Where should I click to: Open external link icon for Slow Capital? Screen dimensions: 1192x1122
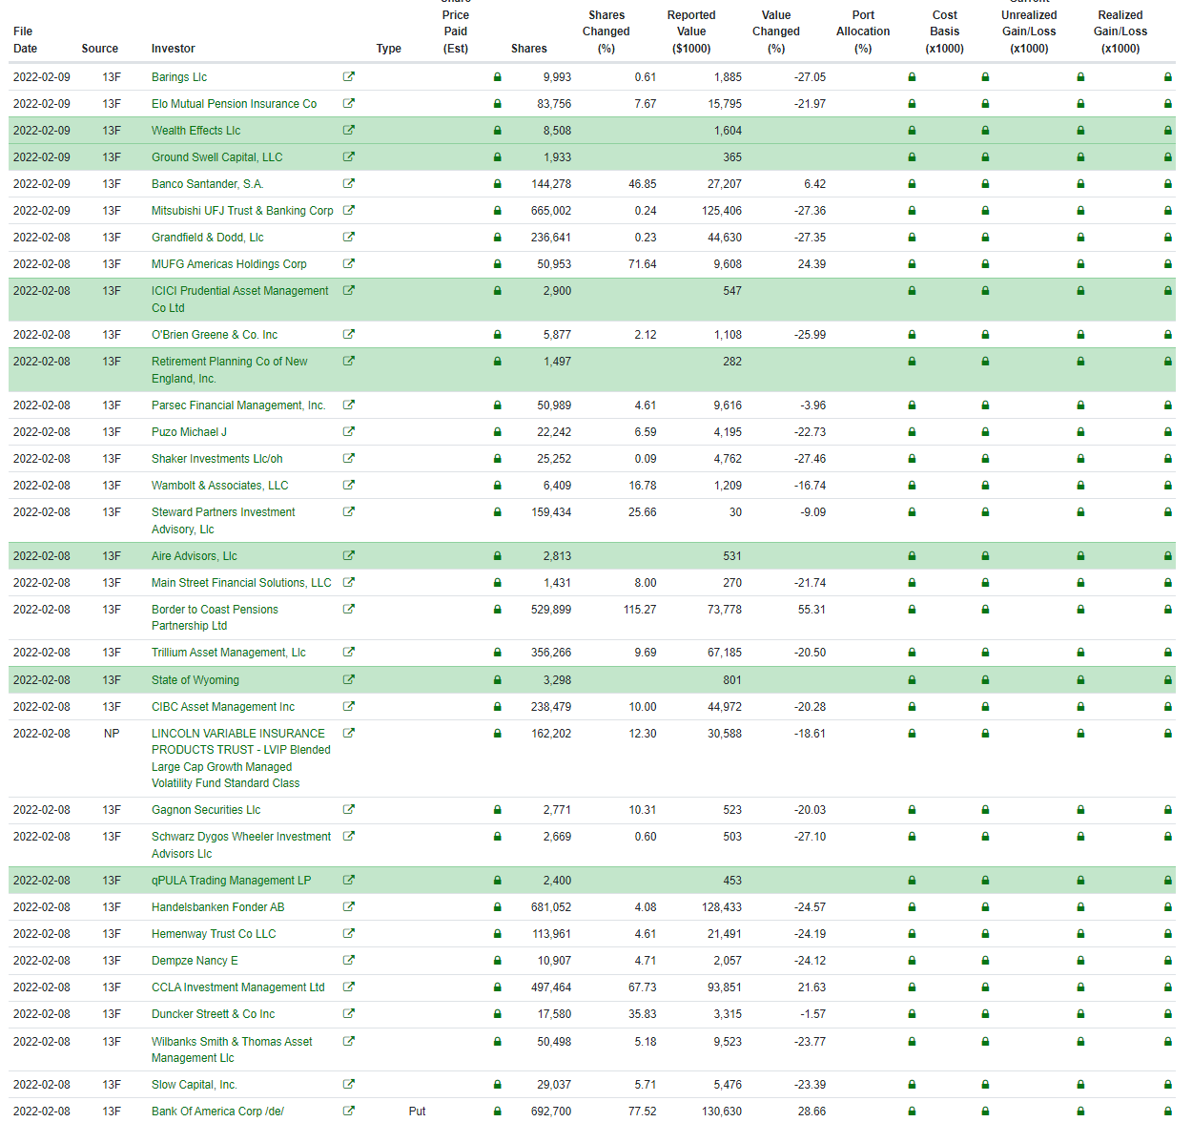(x=349, y=1084)
